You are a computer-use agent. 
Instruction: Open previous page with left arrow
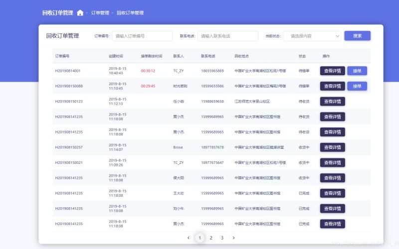[x=189, y=238]
